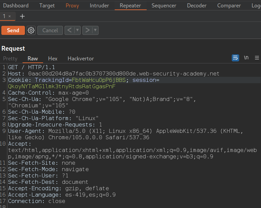Open the Intruder tab
261x208 pixels.
99,5
